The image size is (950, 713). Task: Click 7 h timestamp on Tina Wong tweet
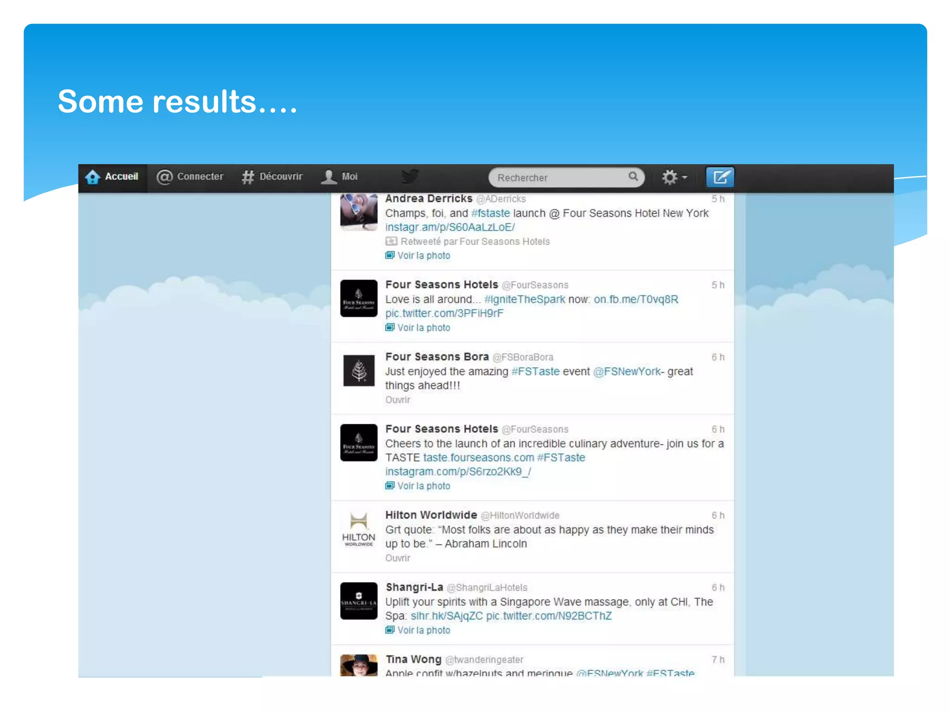[x=718, y=660]
